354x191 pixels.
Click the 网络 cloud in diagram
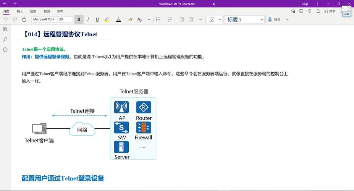tap(82, 129)
